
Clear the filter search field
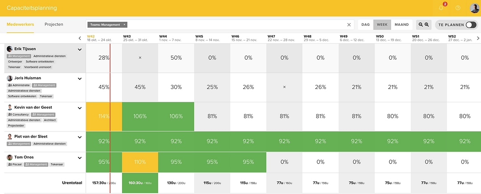pyautogui.click(x=349, y=25)
